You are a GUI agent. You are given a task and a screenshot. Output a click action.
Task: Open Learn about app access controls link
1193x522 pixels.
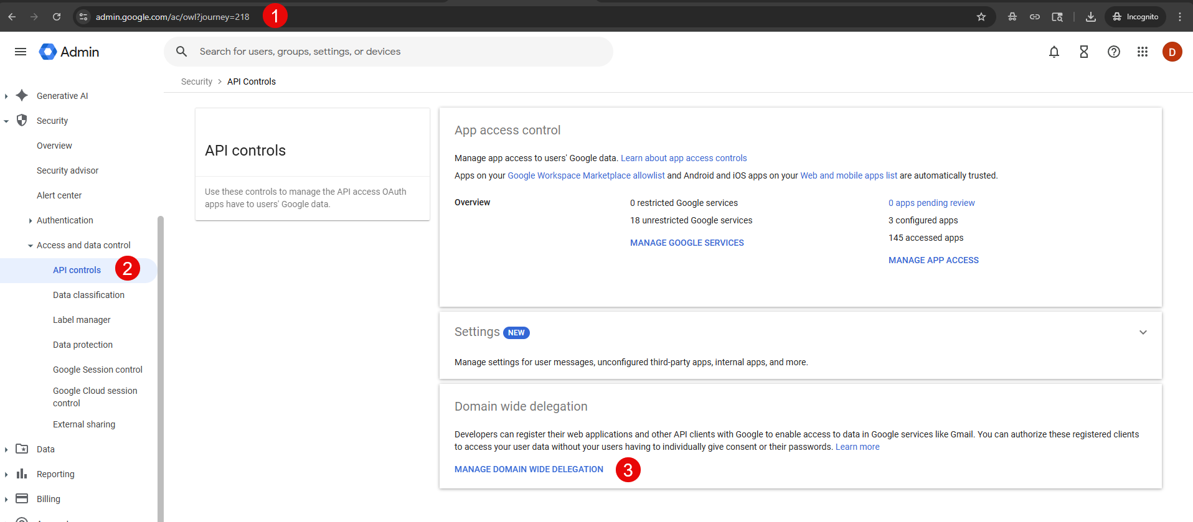click(x=684, y=158)
